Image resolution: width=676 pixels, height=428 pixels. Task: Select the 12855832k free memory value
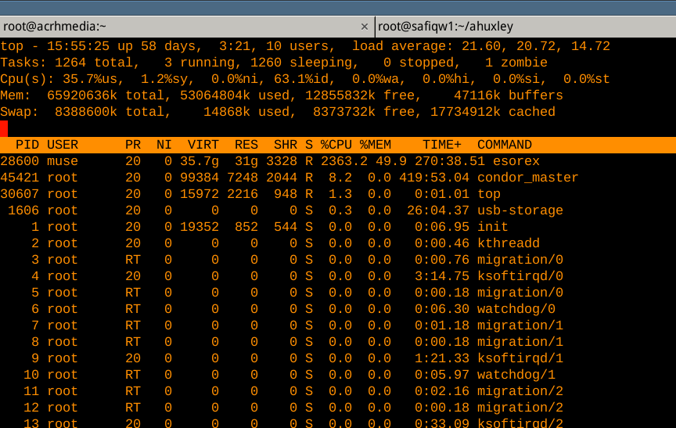coord(340,95)
